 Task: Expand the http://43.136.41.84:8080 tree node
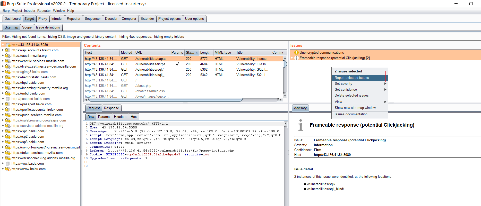(3, 45)
